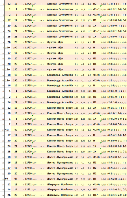Click the 92 cell

click(16, 179)
